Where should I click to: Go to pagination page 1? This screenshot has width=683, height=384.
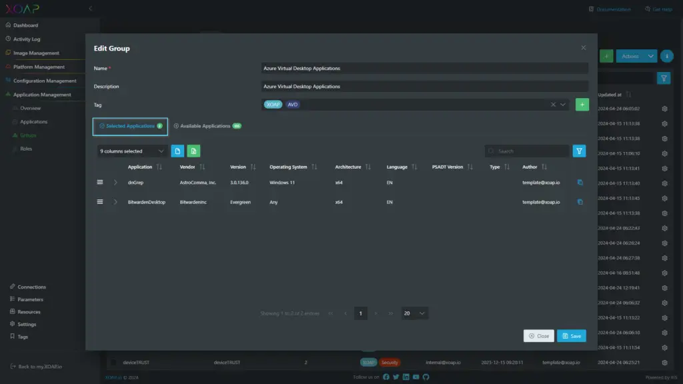pos(360,313)
